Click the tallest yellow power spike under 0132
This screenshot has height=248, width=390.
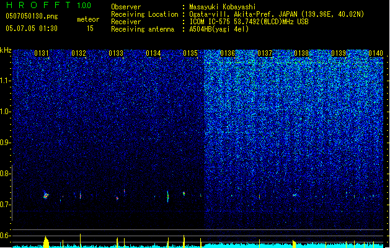(x=81, y=241)
